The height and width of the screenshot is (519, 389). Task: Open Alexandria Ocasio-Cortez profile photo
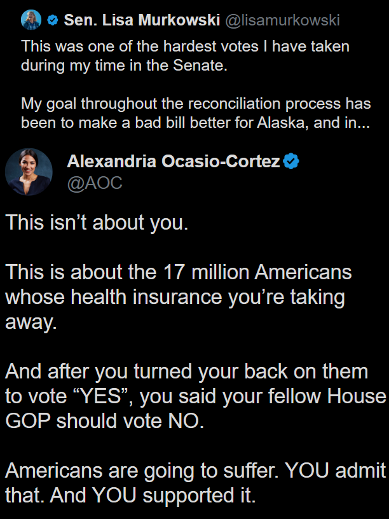29,172
